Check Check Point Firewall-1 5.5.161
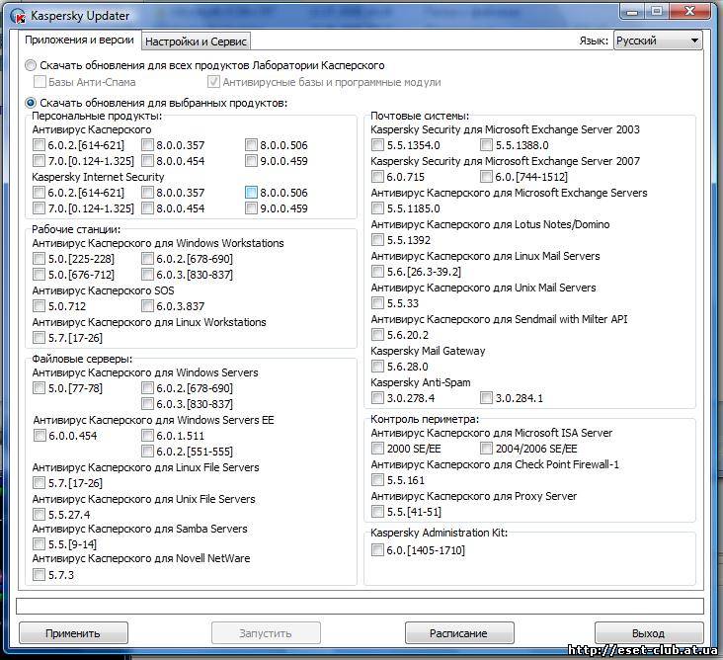 coord(377,479)
